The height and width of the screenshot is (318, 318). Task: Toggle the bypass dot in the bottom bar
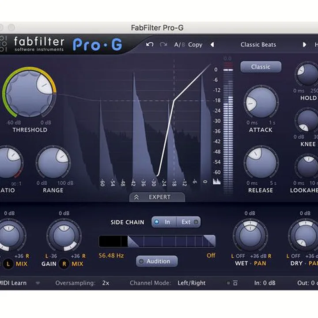228,283
